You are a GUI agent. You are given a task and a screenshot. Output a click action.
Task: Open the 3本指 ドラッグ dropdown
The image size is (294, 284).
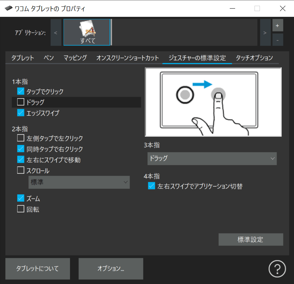click(212, 159)
